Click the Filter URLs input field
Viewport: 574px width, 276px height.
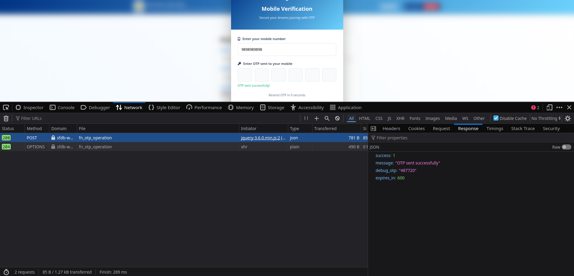(149, 118)
